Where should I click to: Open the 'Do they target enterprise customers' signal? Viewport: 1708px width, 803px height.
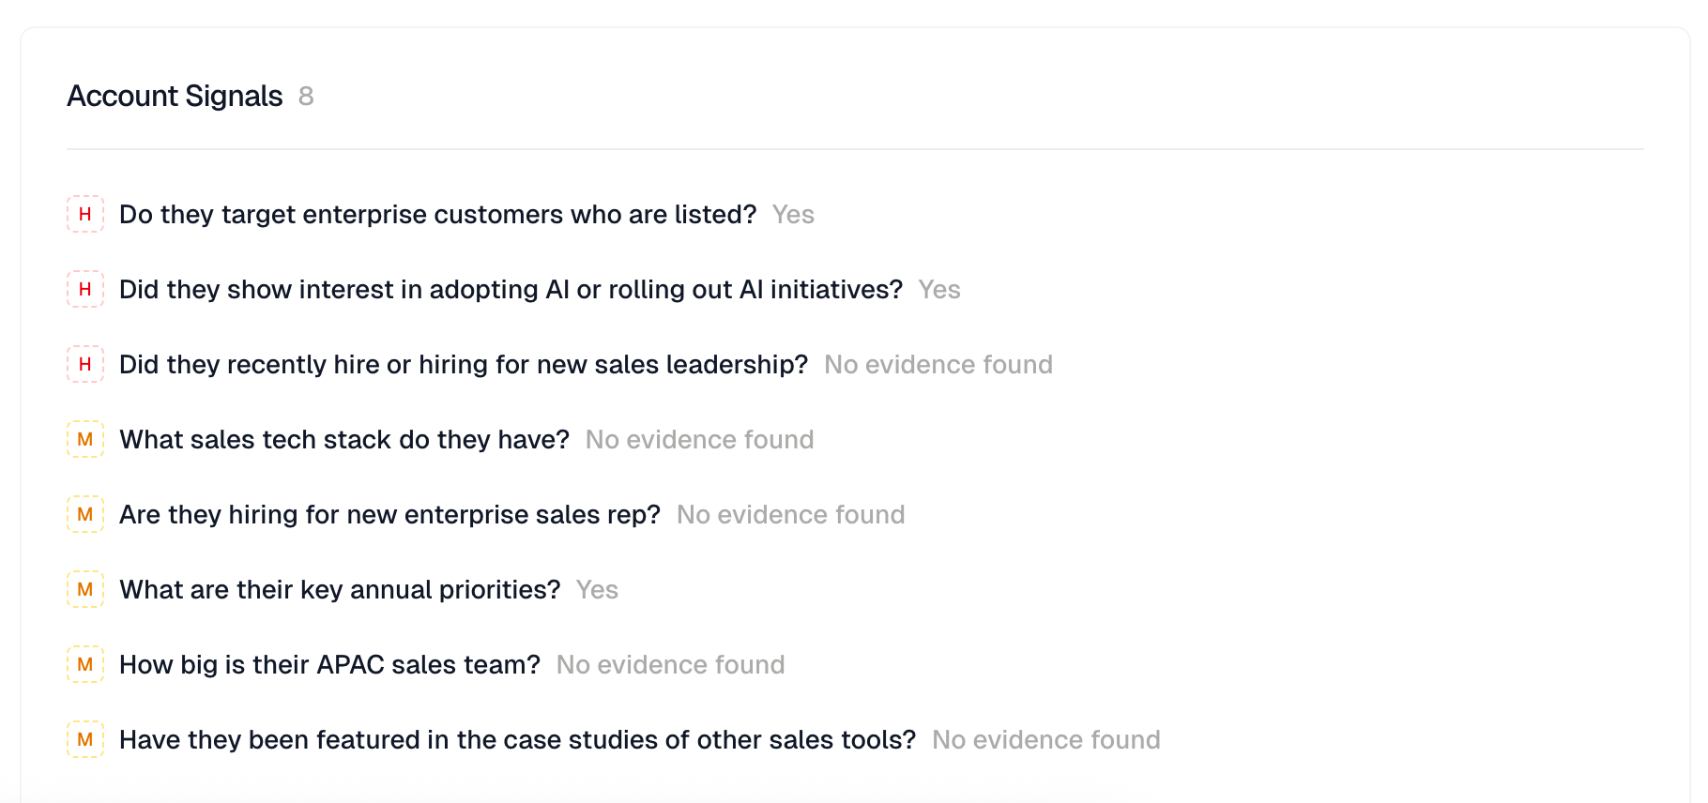pos(437,215)
